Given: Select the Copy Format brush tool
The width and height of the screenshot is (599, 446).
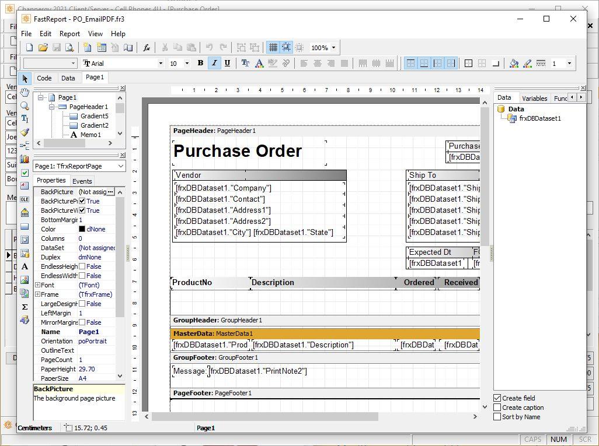Looking at the screenshot, I should click(x=25, y=132).
